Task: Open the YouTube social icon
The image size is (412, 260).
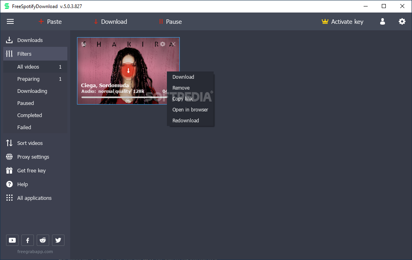Action: coord(12,240)
